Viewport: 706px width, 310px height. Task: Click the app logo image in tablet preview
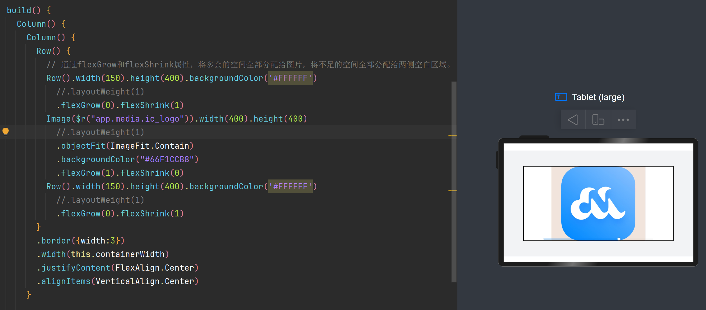(598, 203)
